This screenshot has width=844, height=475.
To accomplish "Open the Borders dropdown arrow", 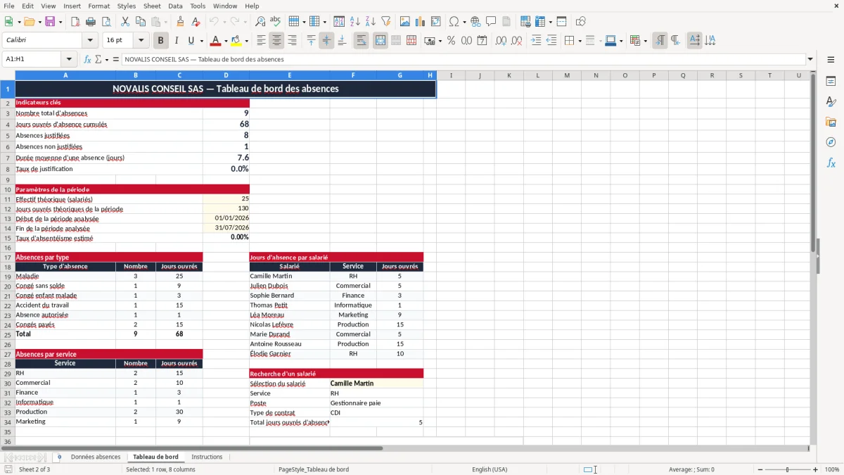I will coord(579,41).
